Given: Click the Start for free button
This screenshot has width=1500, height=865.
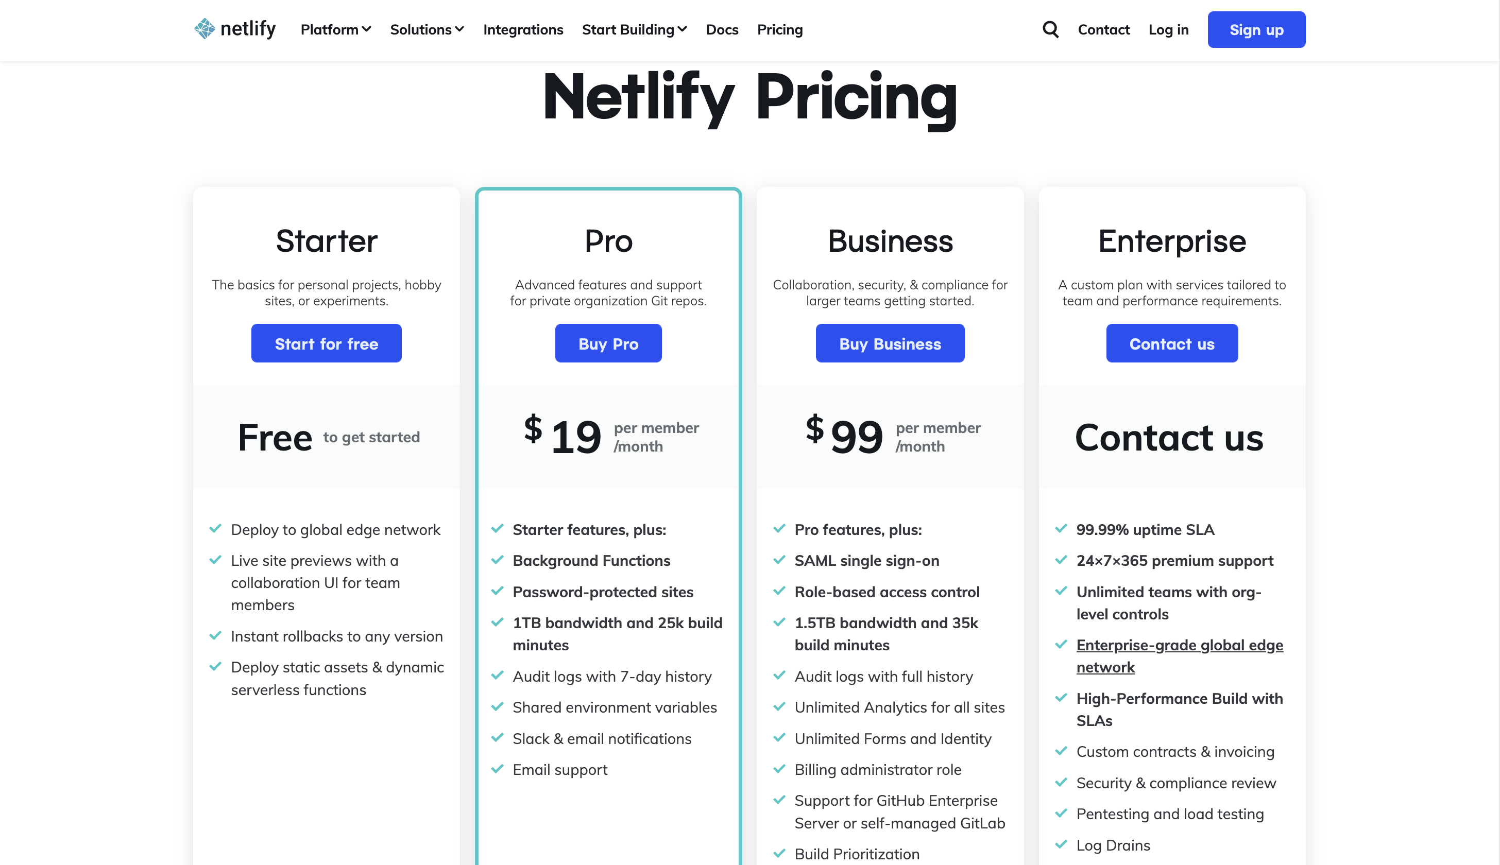Looking at the screenshot, I should coord(326,342).
